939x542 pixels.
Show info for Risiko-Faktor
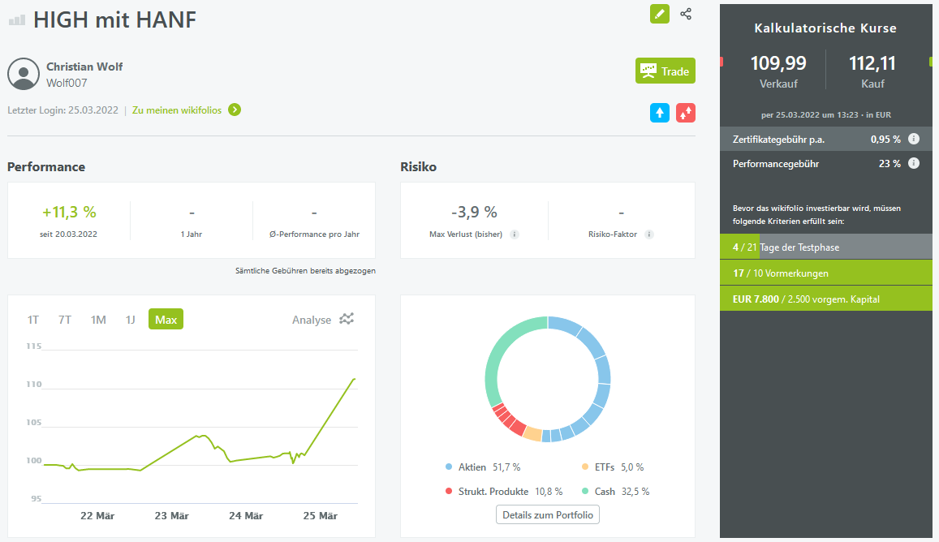pos(648,234)
